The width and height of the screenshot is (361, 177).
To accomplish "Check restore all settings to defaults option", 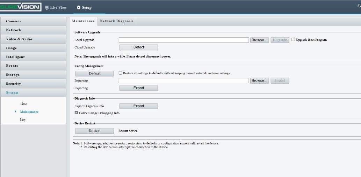I will (x=120, y=73).
